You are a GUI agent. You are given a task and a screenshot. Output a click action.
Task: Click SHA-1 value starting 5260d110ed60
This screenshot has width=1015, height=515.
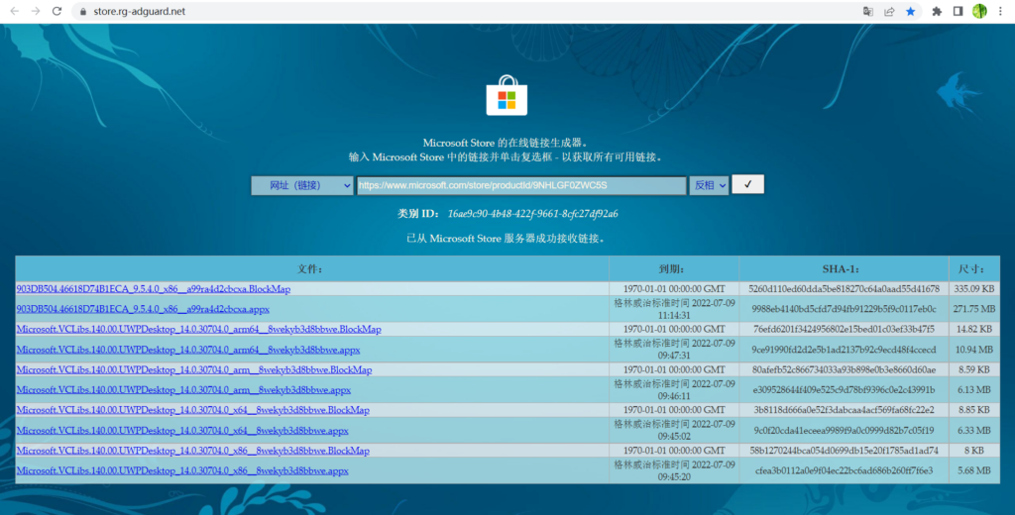pos(845,289)
